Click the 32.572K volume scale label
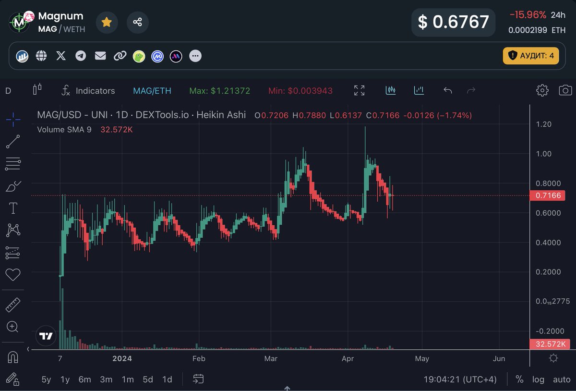Image resolution: width=576 pixels, height=391 pixels. pos(549,344)
